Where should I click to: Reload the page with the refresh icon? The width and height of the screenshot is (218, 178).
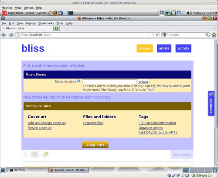[x=157, y=35]
